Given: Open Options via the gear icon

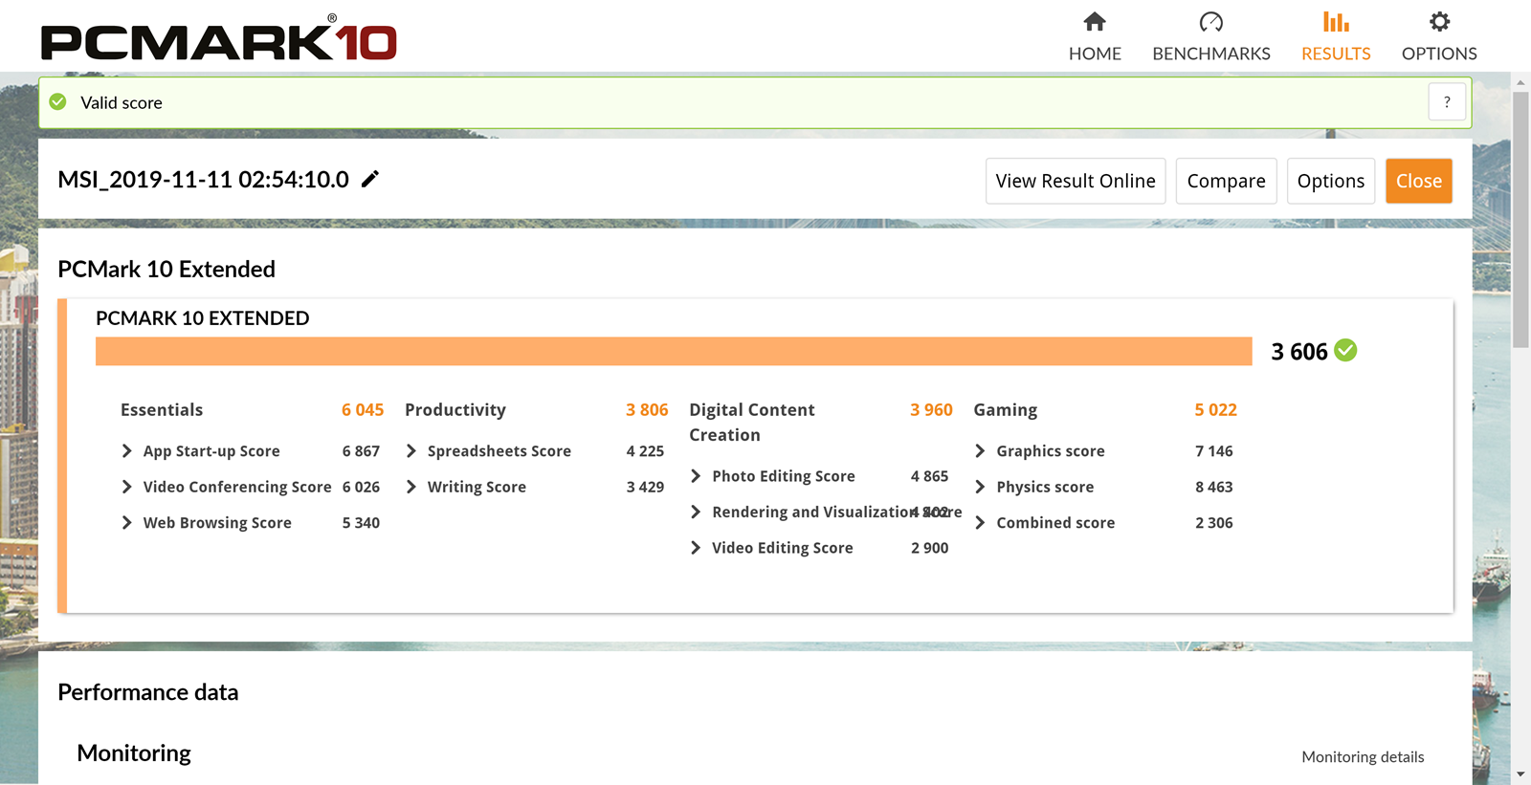Looking at the screenshot, I should click(x=1439, y=22).
